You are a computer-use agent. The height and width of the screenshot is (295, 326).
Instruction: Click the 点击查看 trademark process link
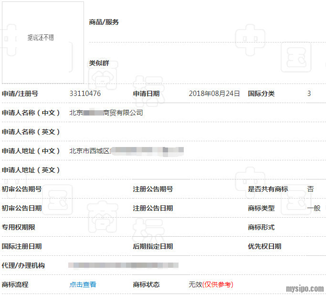pos(83,284)
